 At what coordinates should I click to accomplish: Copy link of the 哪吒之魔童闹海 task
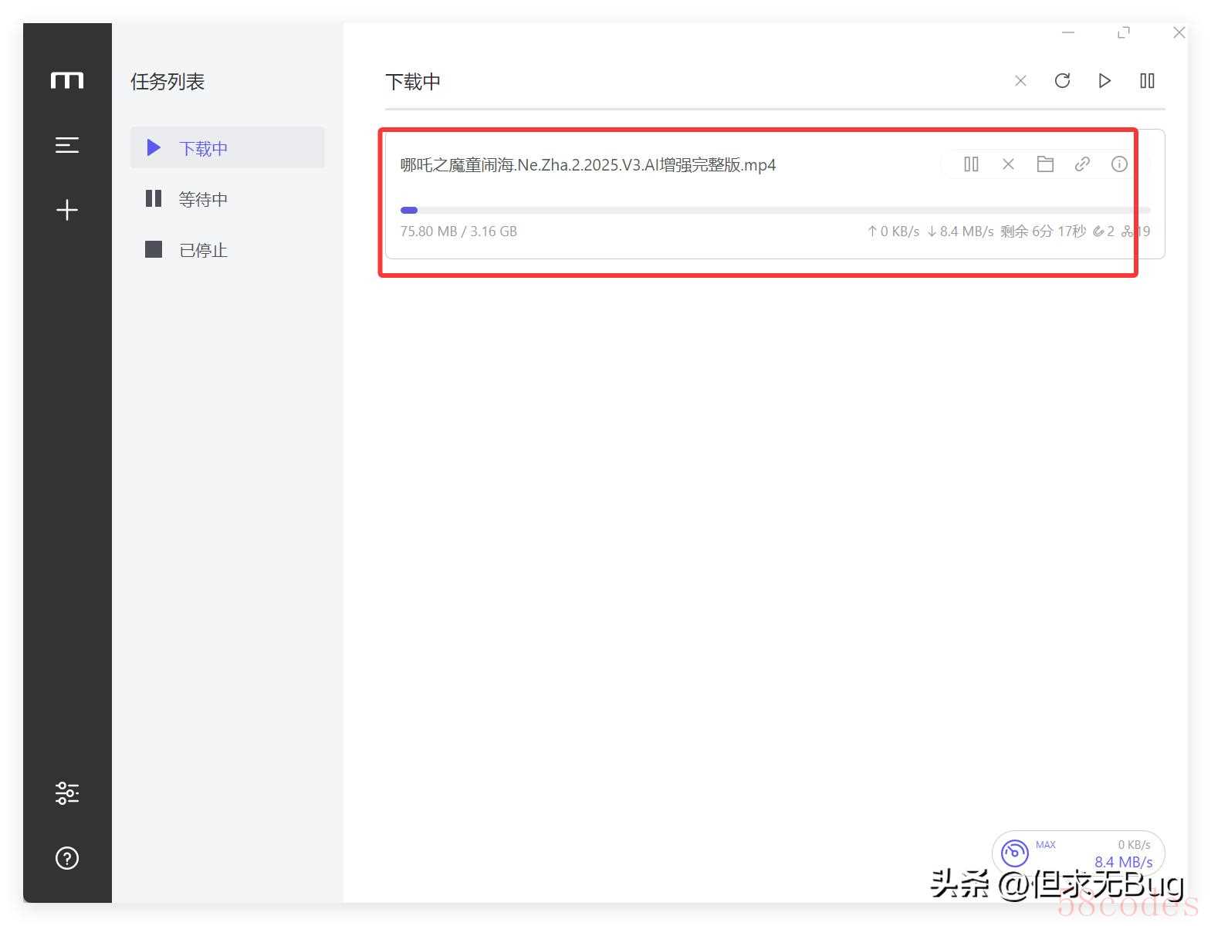(x=1082, y=164)
